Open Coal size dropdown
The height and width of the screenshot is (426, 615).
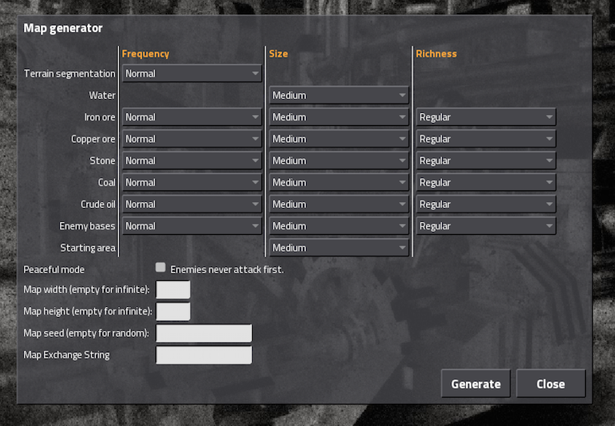point(339,183)
